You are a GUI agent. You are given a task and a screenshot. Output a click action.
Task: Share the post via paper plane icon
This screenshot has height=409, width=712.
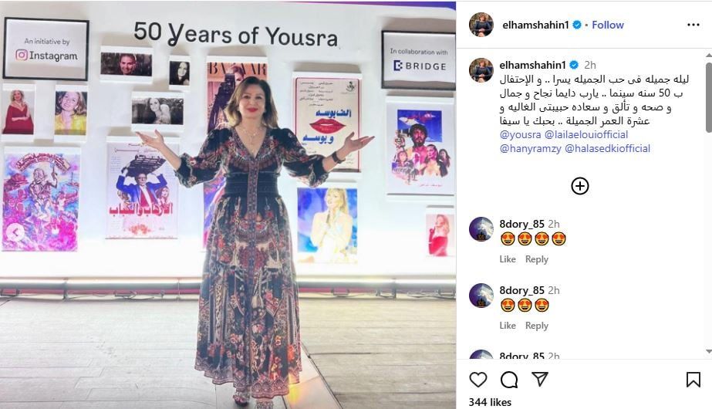point(540,379)
